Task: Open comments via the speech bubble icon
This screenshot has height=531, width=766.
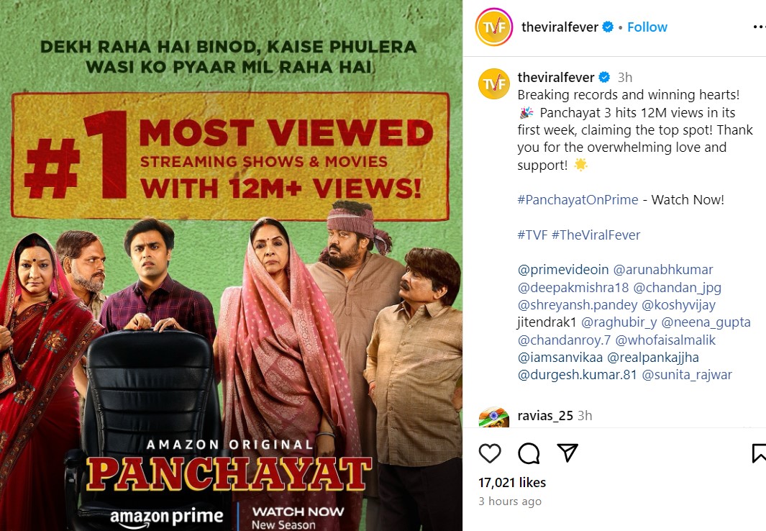Action: [529, 453]
